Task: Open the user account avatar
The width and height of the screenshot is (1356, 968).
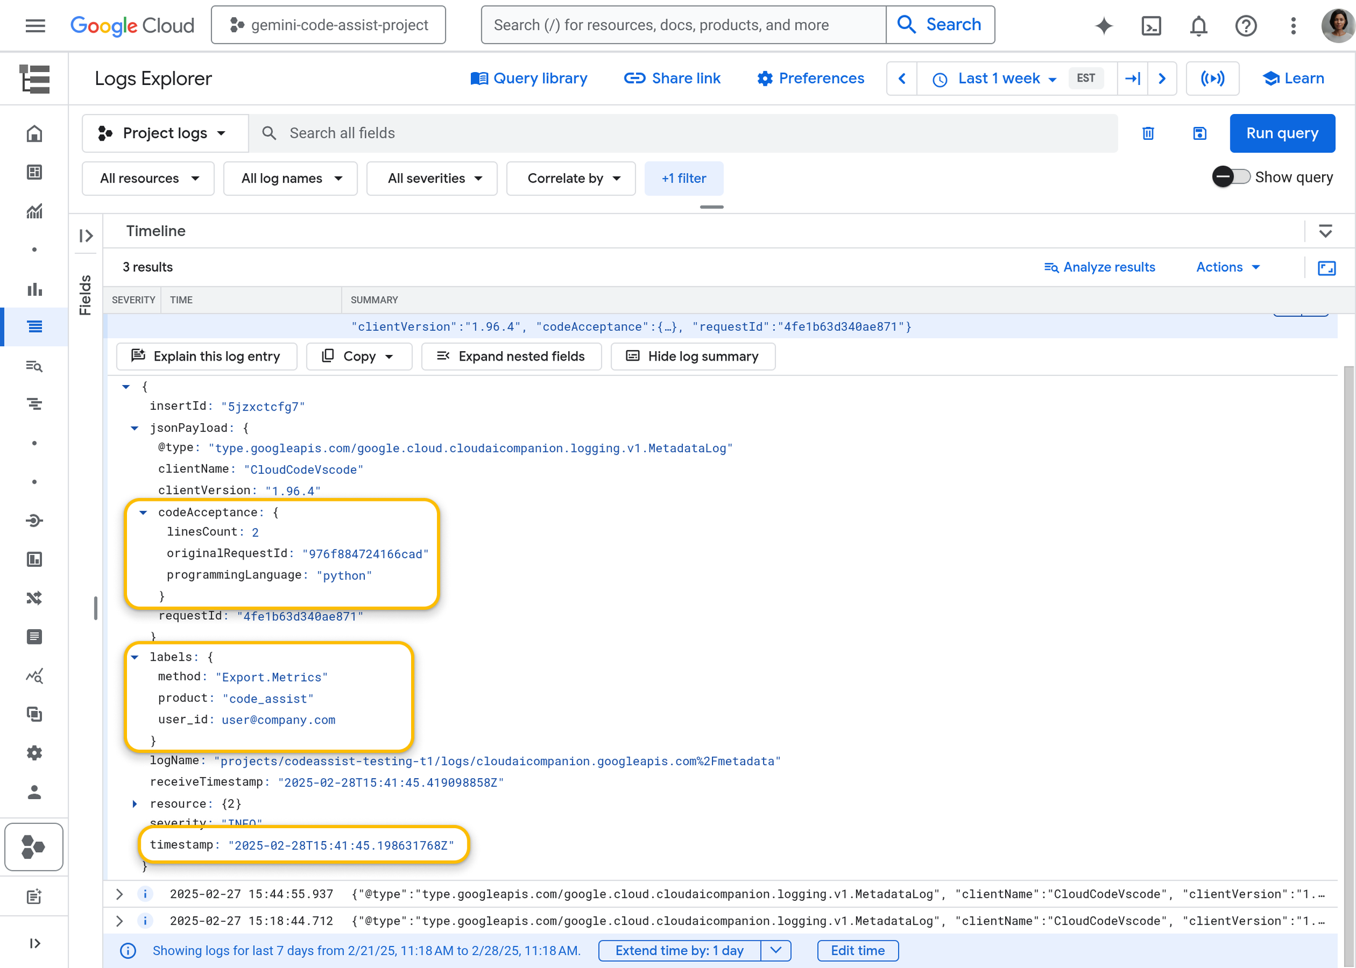Action: coord(1338,25)
